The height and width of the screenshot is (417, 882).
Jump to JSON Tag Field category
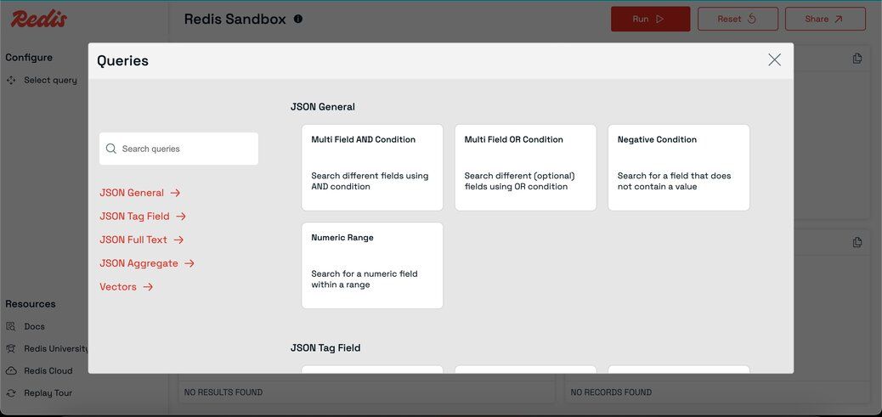(143, 217)
